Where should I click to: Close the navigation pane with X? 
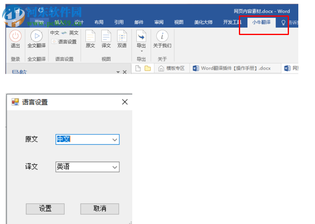point(125,72)
